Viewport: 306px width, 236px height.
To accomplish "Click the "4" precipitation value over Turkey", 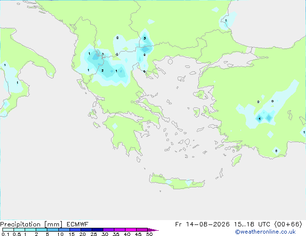I will click(x=259, y=118).
